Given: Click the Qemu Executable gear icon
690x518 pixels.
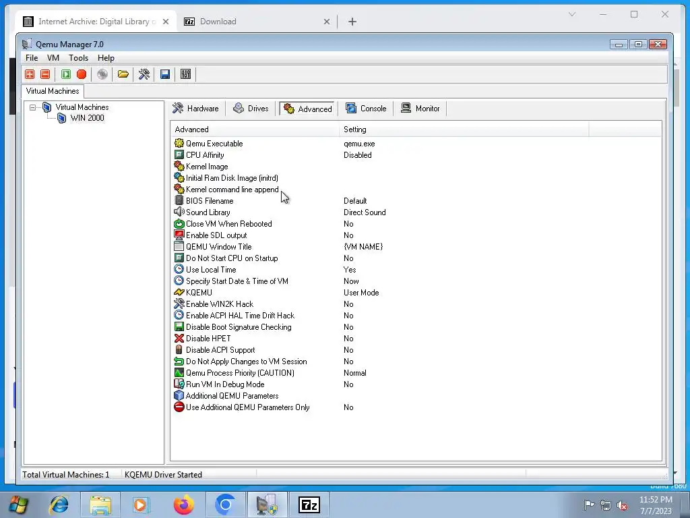Looking at the screenshot, I should click(179, 143).
